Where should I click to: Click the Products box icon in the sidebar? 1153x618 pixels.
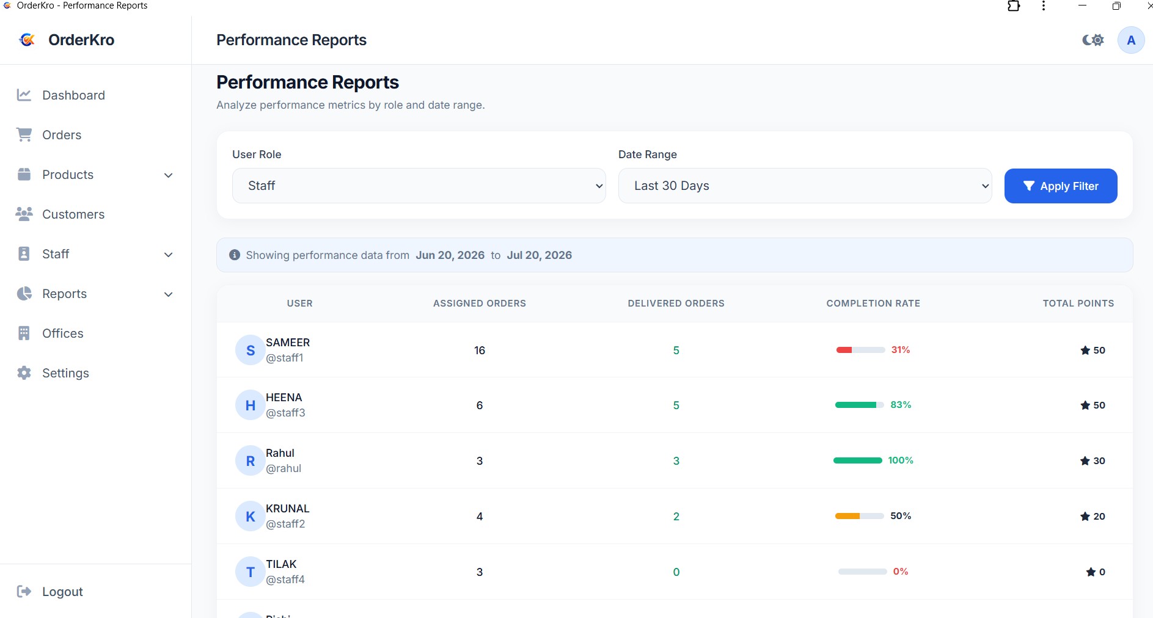pyautogui.click(x=24, y=175)
